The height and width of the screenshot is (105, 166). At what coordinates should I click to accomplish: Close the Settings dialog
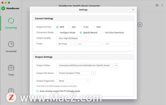pos(133,10)
